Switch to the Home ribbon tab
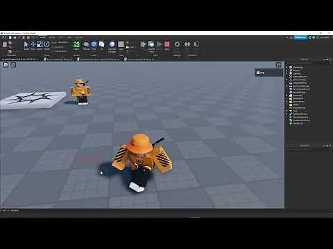333x249 pixels. click(x=42, y=37)
